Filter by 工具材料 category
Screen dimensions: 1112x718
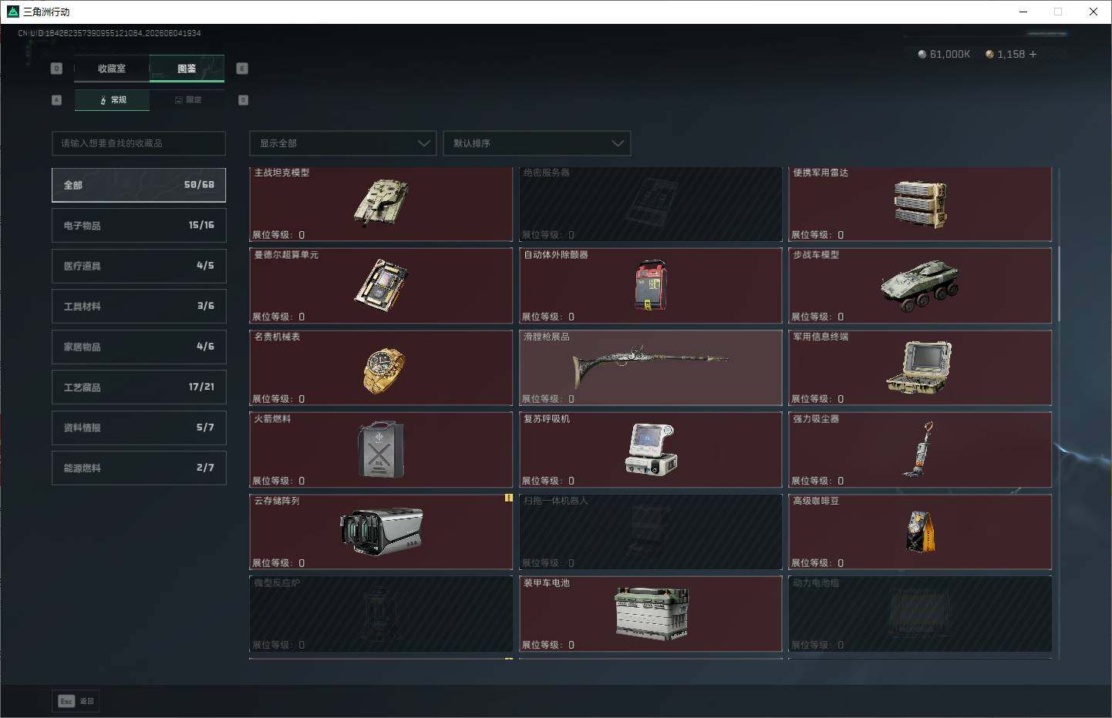139,307
